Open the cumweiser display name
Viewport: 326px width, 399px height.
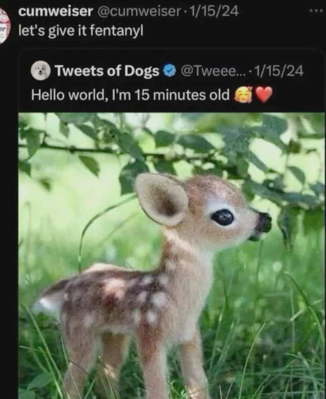[x=56, y=11]
